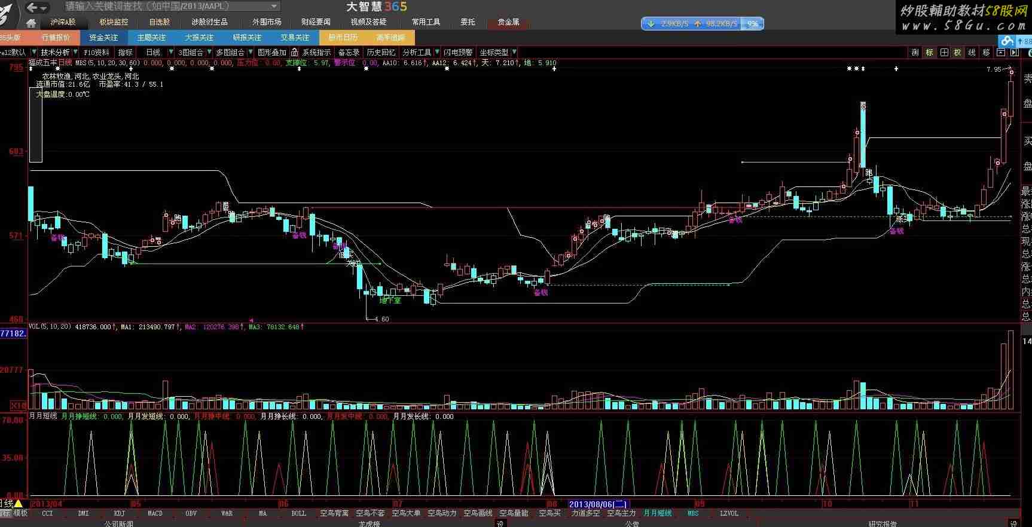1032x527 pixels.
Task: Switch to the 交易关注 tab
Action: click(x=295, y=37)
